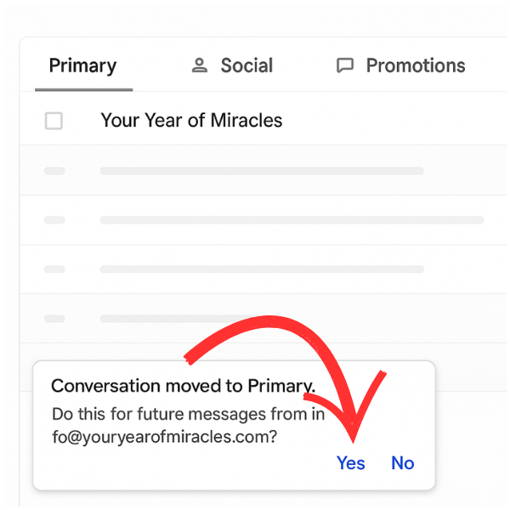Toggle second placeholder row's small left marker
Viewport: 510px width, 510px height.
[x=54, y=220]
